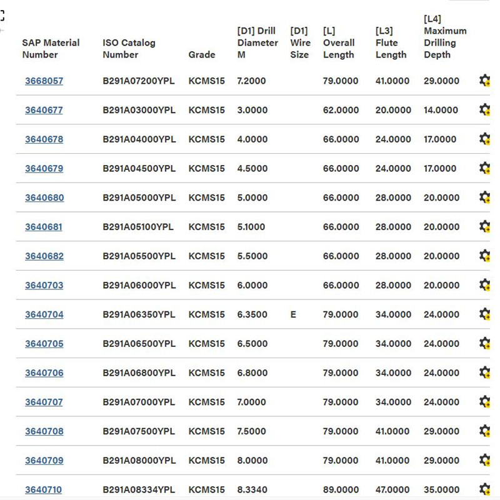The width and height of the screenshot is (500, 500).
Task: Click the Grade column header
Action: click(201, 55)
